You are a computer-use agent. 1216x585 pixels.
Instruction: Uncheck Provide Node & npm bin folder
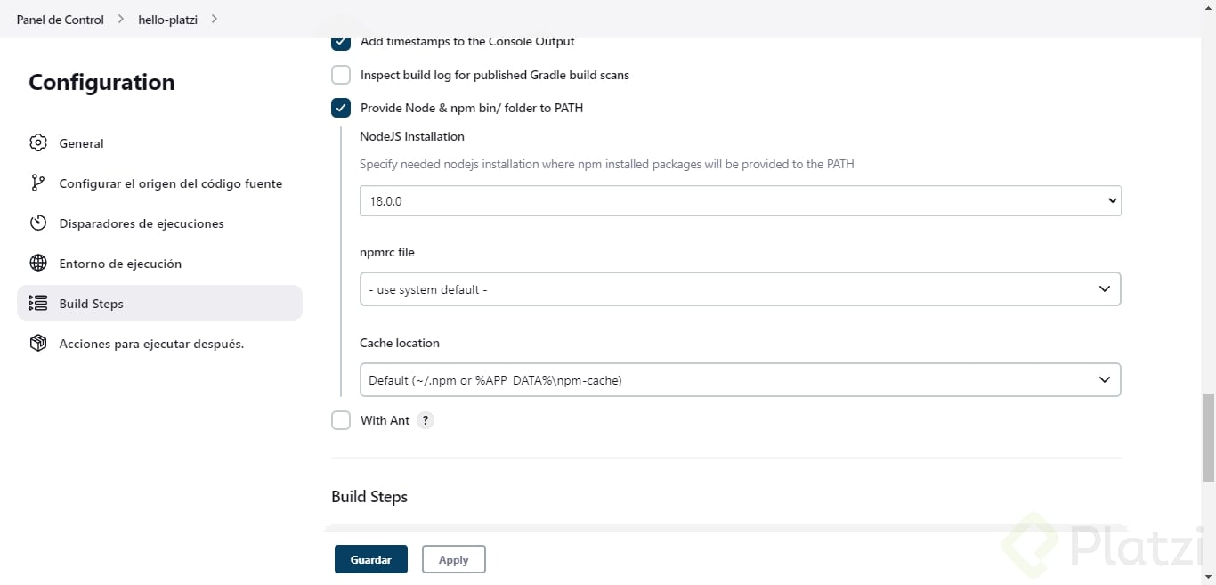341,108
